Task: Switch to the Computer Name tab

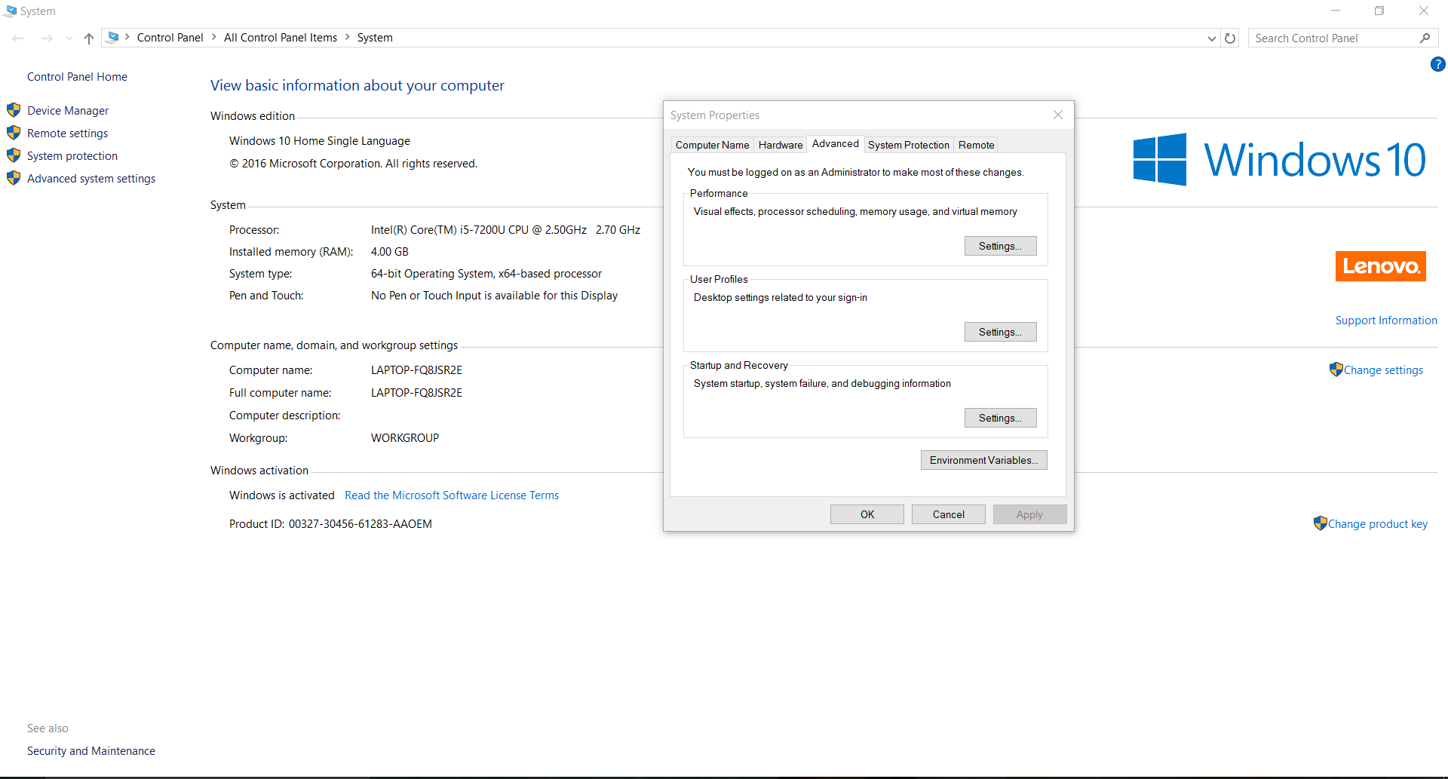Action: (x=712, y=145)
